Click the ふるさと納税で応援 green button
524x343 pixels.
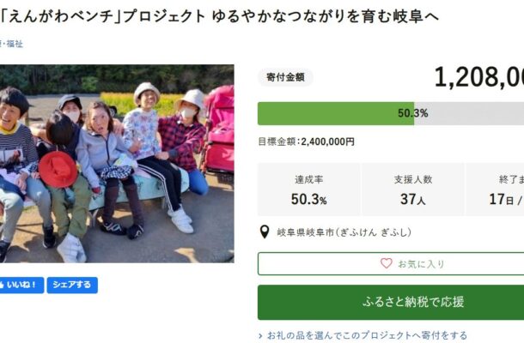pos(391,303)
